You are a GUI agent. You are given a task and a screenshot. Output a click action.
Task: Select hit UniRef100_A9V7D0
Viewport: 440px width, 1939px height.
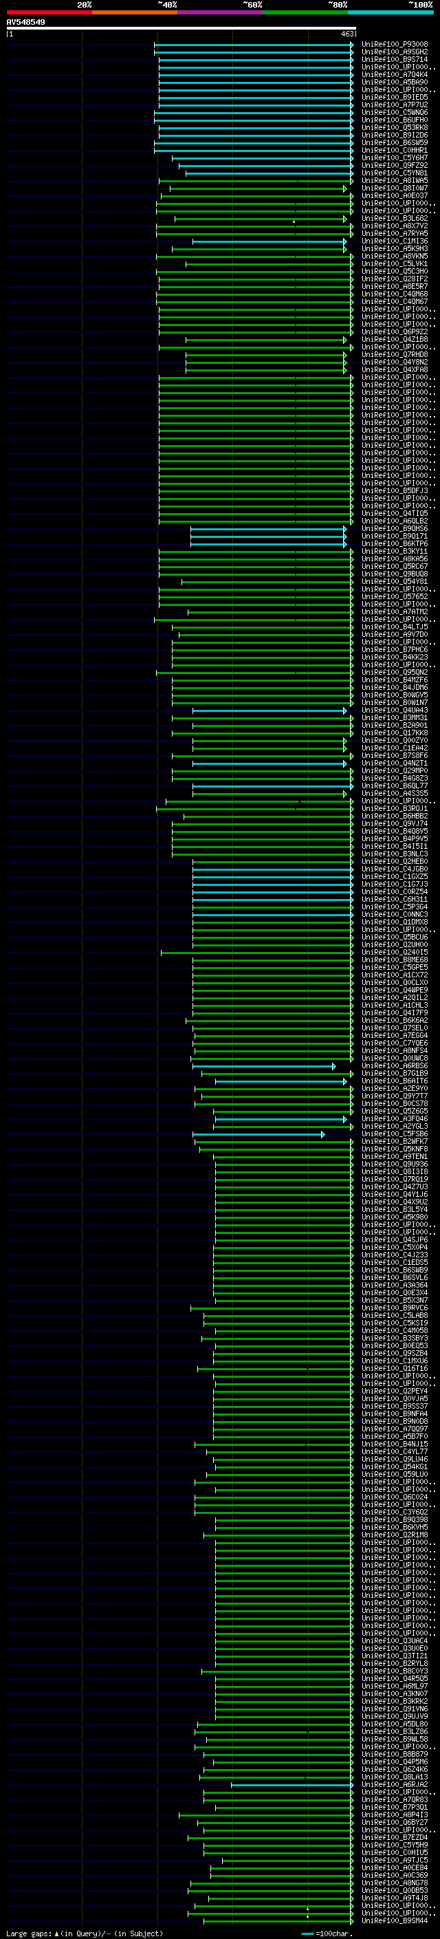click(395, 635)
